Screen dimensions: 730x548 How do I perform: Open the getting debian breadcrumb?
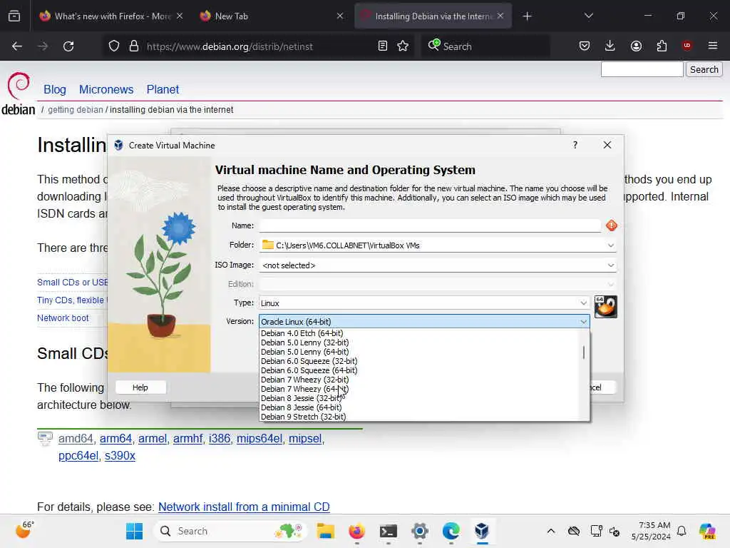[x=76, y=109]
